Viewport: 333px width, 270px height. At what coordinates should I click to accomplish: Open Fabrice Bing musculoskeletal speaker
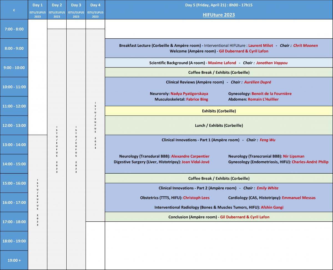[x=197, y=99]
